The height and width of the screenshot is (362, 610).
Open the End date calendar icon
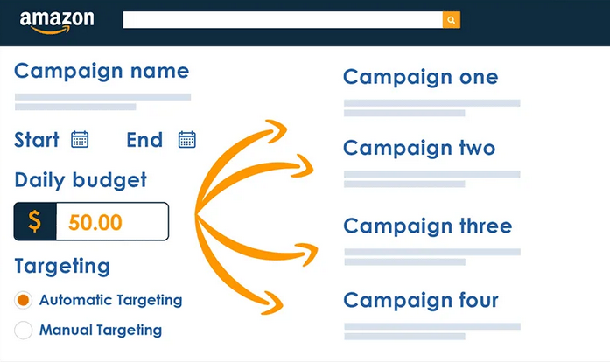[x=187, y=140]
